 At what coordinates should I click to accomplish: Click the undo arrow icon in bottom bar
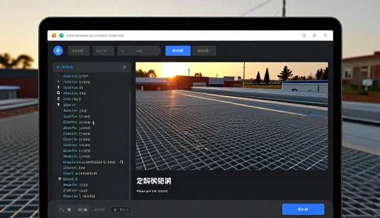pos(61,210)
